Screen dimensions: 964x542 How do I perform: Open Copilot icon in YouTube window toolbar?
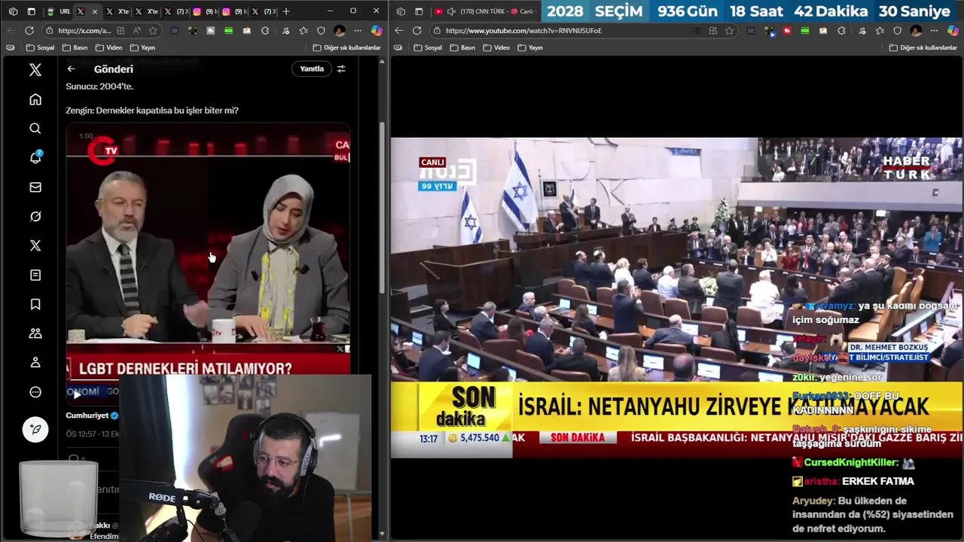pos(953,31)
